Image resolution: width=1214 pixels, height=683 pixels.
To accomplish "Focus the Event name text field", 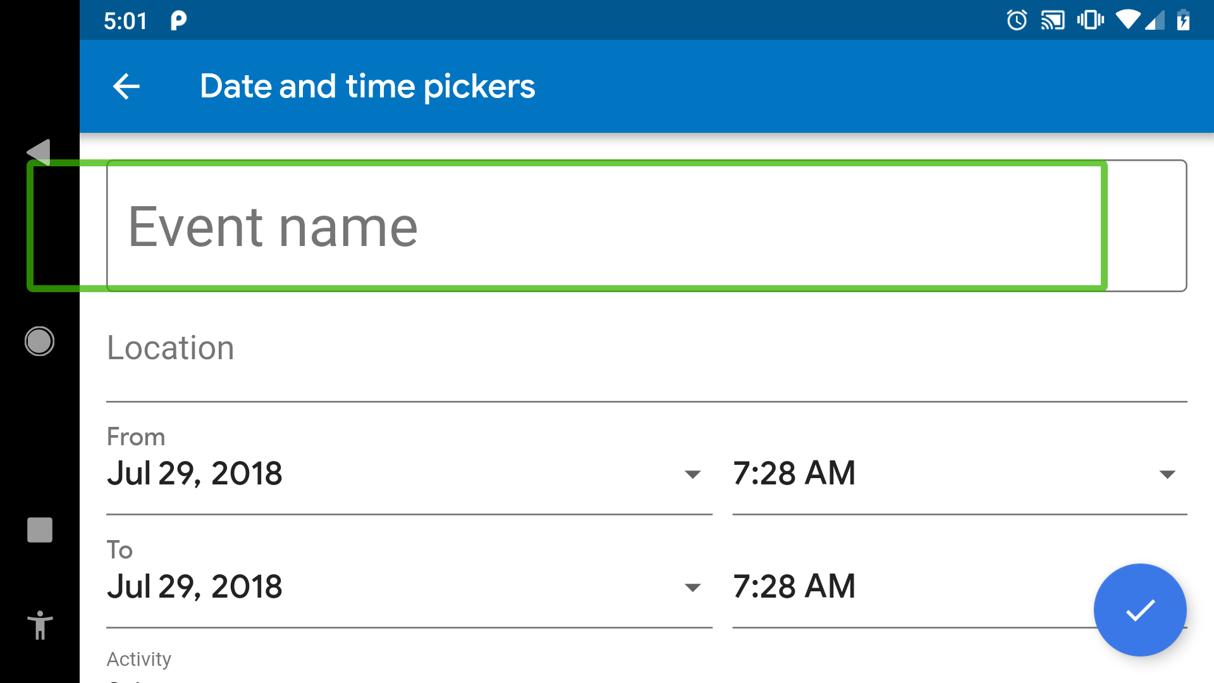I will click(646, 226).
